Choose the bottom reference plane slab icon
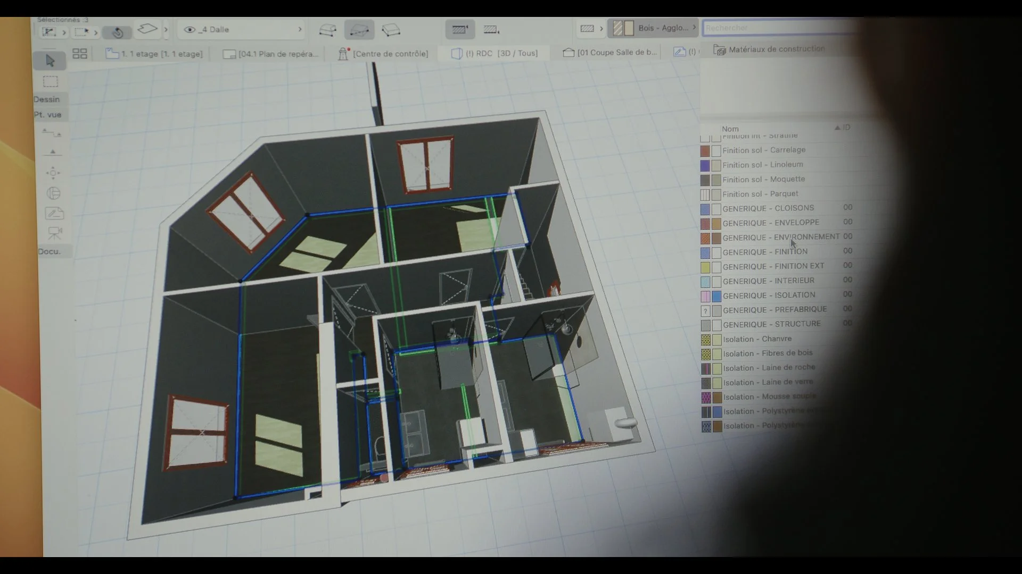This screenshot has width=1022, height=574. [391, 30]
